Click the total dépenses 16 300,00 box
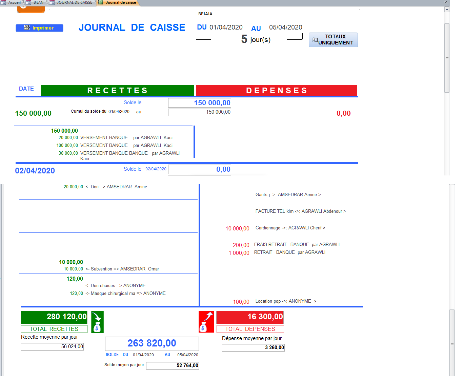463x376 pixels. point(250,317)
